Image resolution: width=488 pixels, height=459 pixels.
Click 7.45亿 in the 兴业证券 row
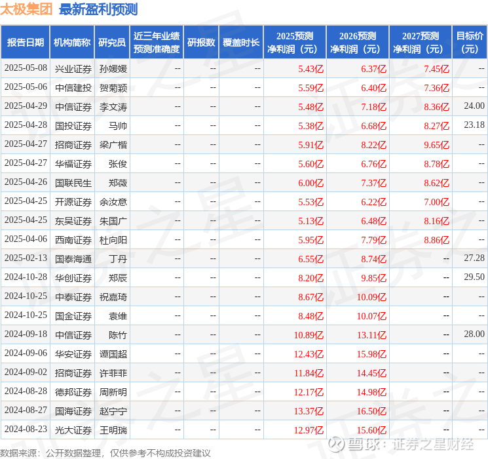(436, 69)
